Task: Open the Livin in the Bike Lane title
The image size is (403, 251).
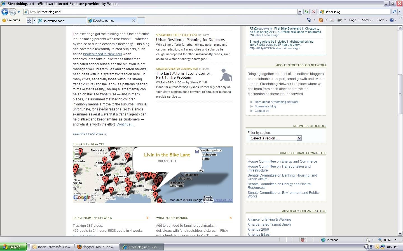Action: click(167, 155)
